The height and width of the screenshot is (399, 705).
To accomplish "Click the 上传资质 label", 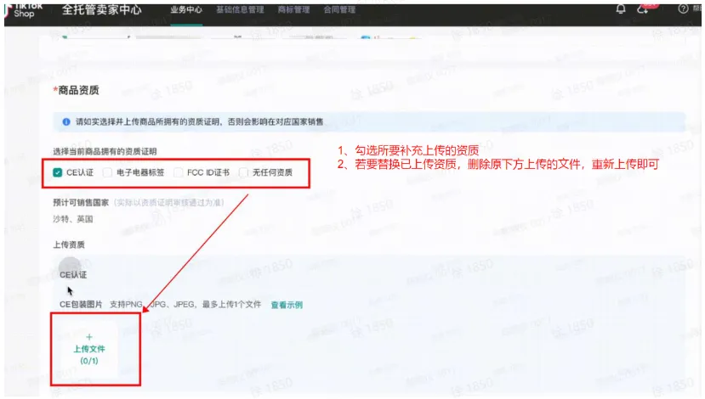I will (x=69, y=244).
